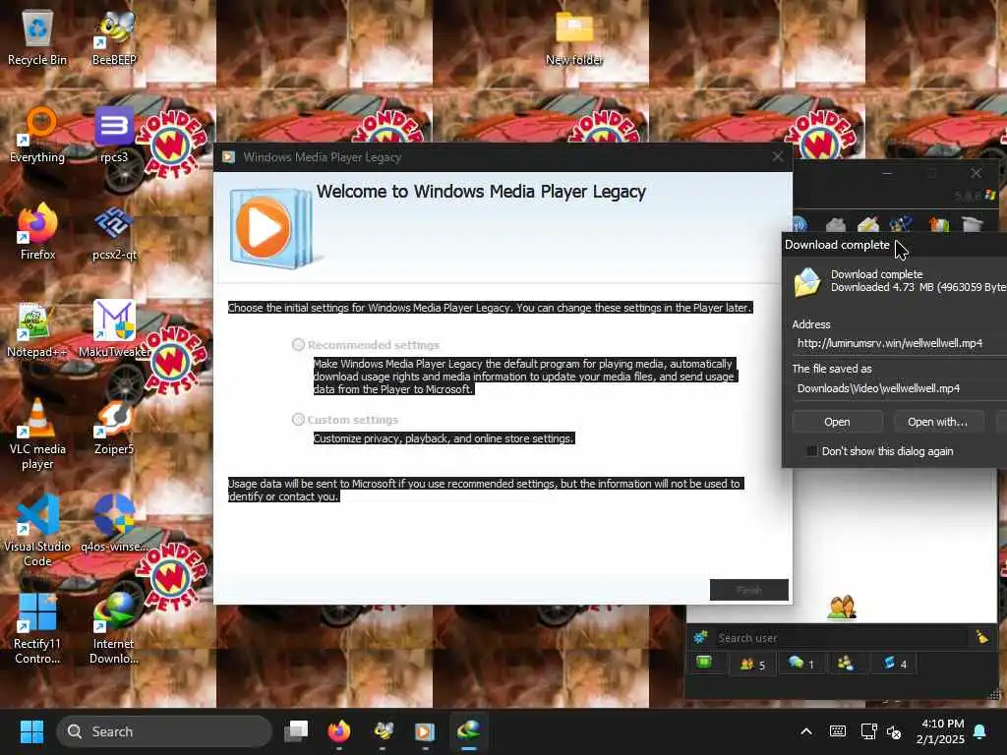The image size is (1007, 755).
Task: Open Visual Studio Code desktop shortcut
Action: pos(37,530)
